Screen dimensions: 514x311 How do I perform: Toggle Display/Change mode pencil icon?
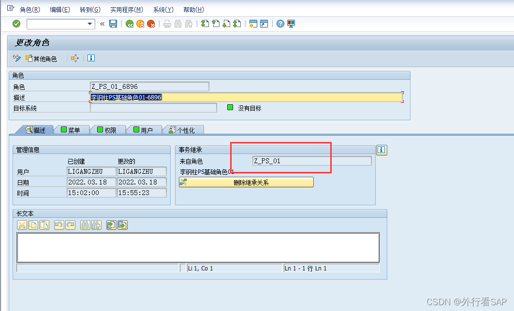[x=17, y=58]
